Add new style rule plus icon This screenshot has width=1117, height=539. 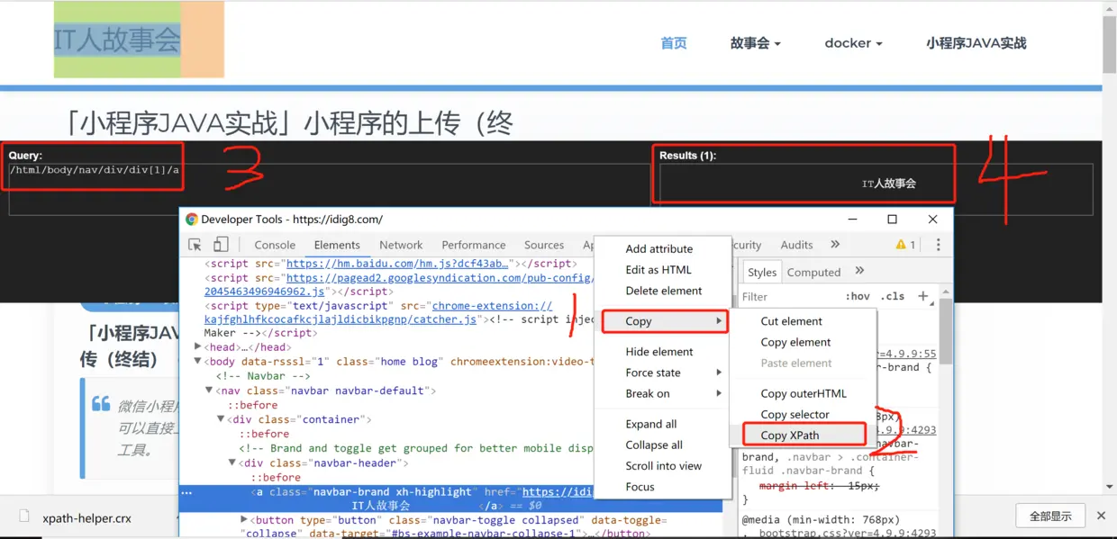(x=922, y=296)
